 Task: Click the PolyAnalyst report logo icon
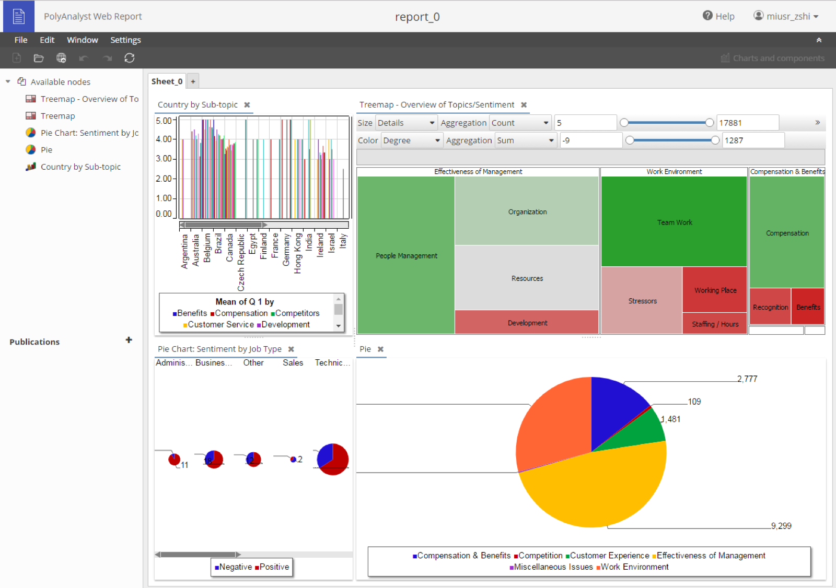coord(19,16)
